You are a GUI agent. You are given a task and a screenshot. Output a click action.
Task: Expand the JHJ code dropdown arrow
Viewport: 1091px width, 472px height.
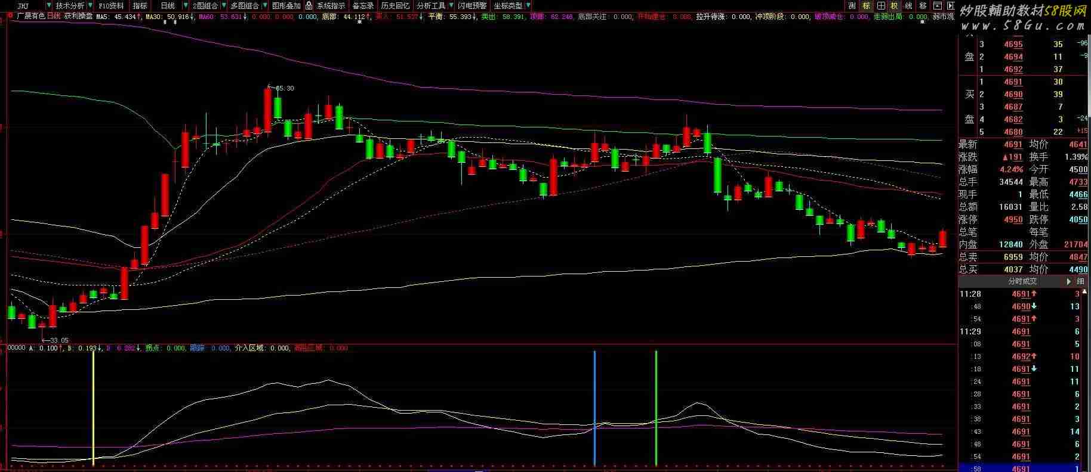pyautogui.click(x=49, y=5)
